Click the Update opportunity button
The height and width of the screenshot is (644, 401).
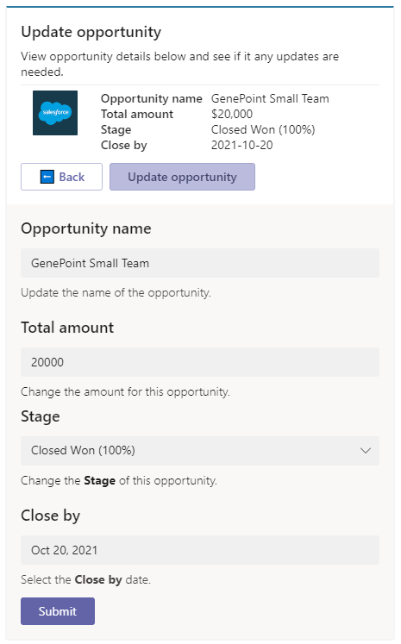182,177
